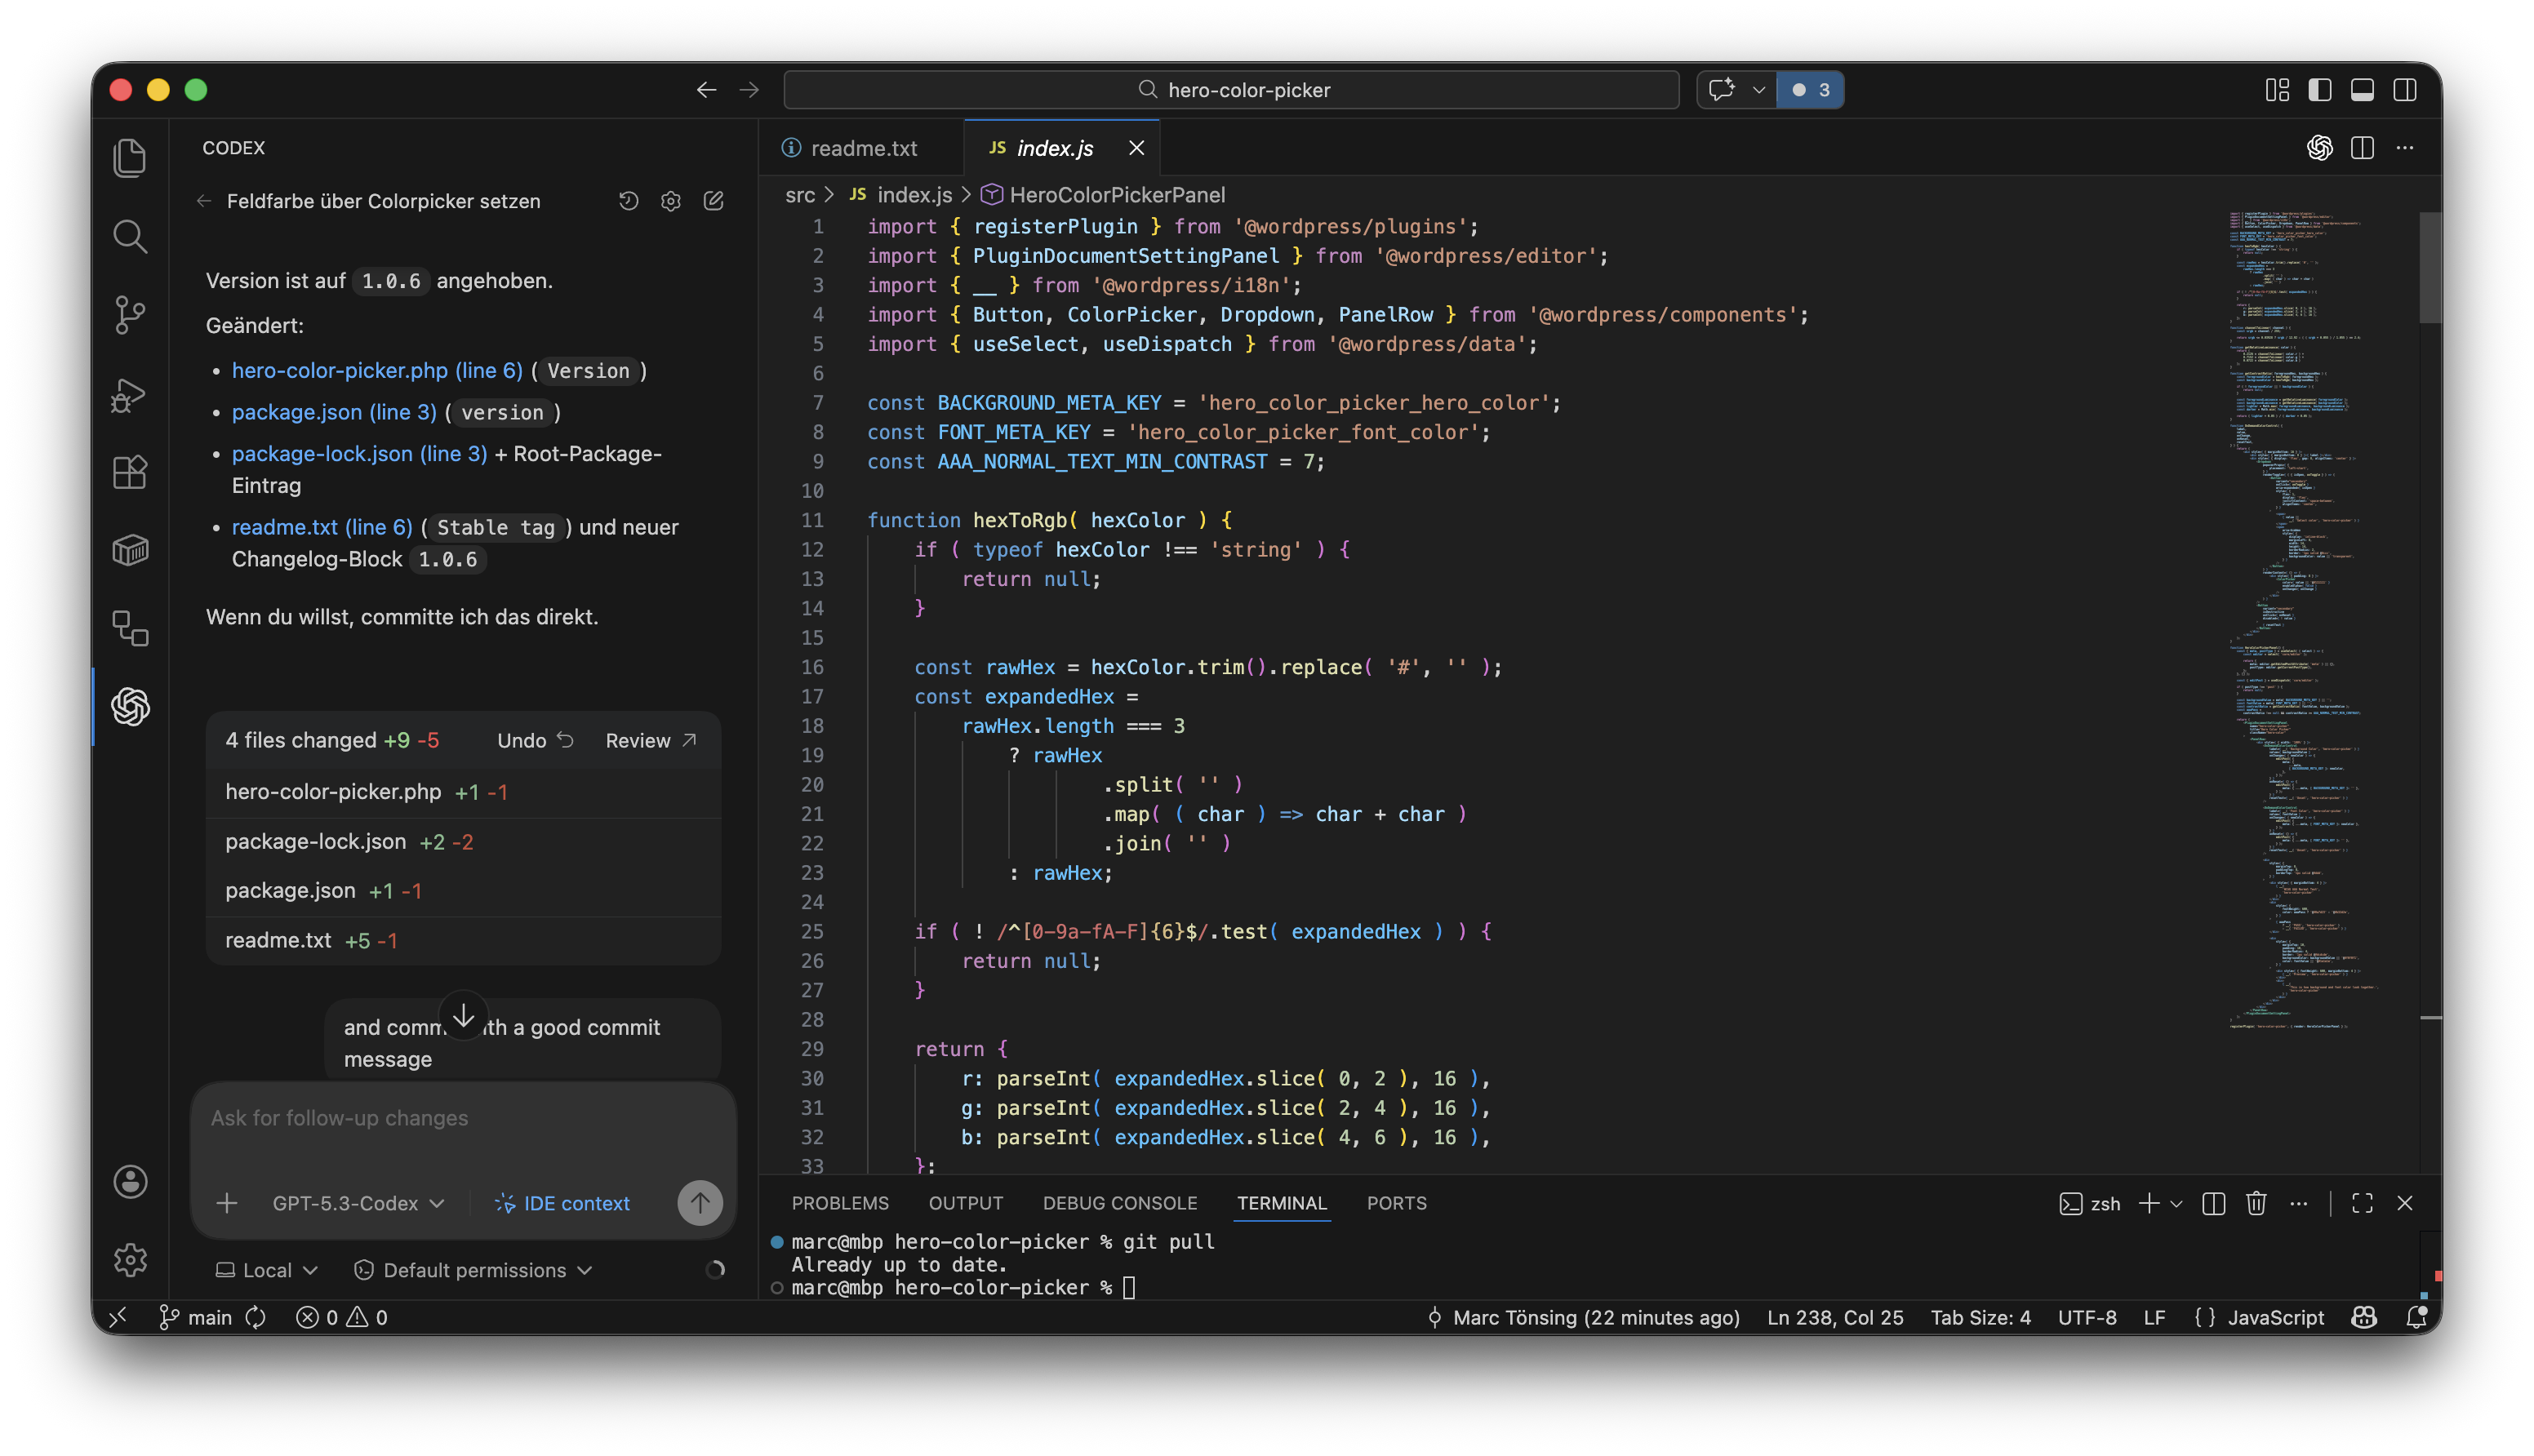The height and width of the screenshot is (1456, 2534).
Task: Start a new Codex chat
Action: pos(713,201)
